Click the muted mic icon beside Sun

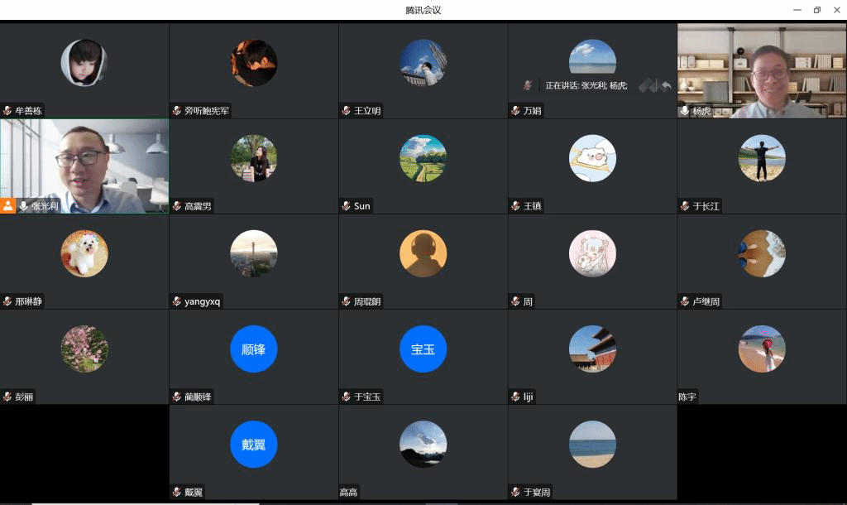pyautogui.click(x=347, y=206)
